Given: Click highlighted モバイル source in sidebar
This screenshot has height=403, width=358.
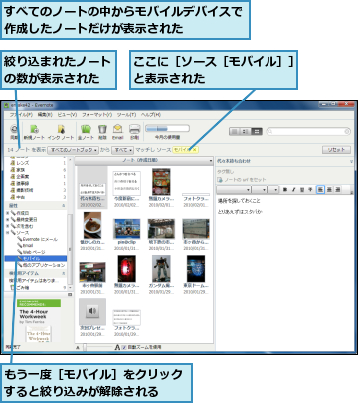Looking at the screenshot, I should point(36,258).
